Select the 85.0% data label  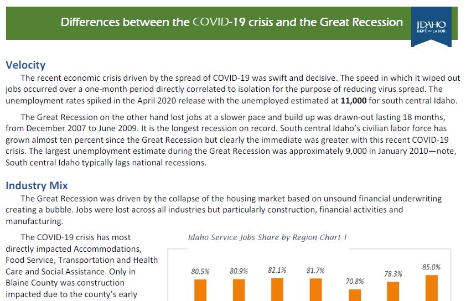(x=431, y=267)
